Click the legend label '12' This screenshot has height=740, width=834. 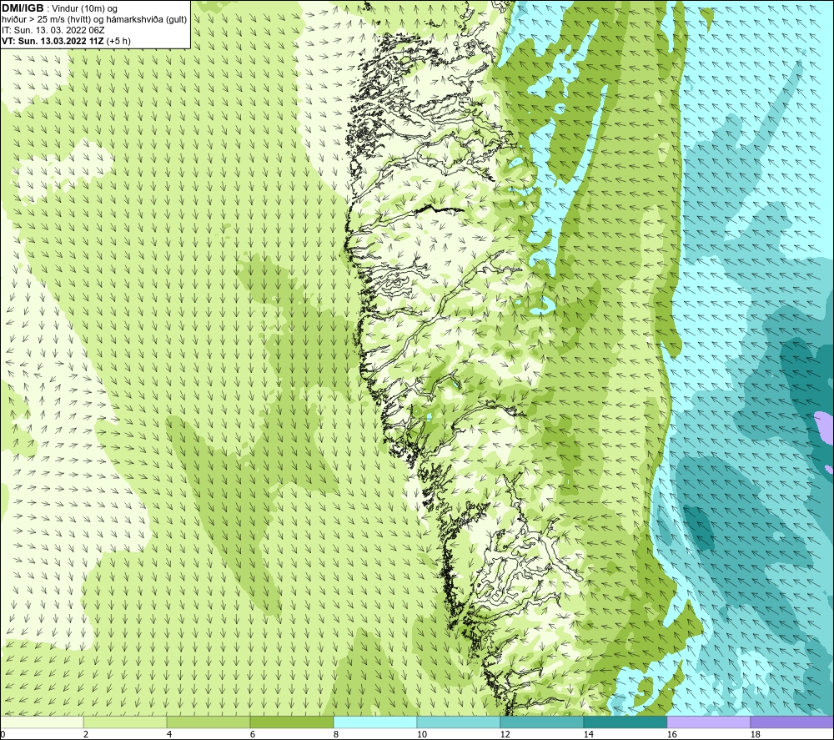coord(505,734)
